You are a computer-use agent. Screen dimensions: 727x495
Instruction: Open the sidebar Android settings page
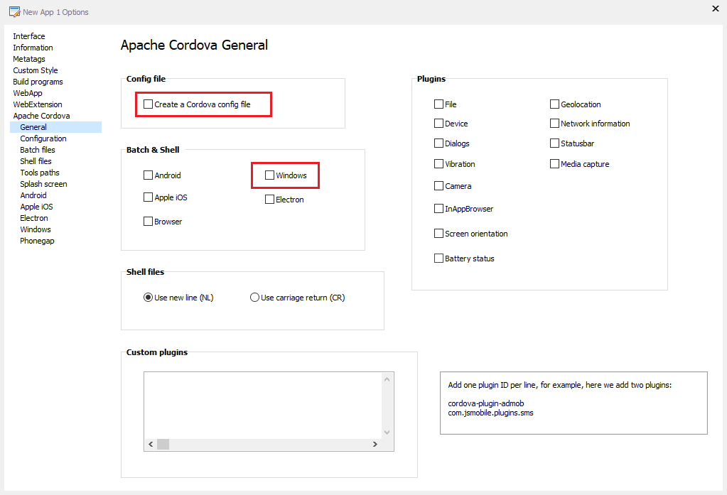pyautogui.click(x=33, y=195)
